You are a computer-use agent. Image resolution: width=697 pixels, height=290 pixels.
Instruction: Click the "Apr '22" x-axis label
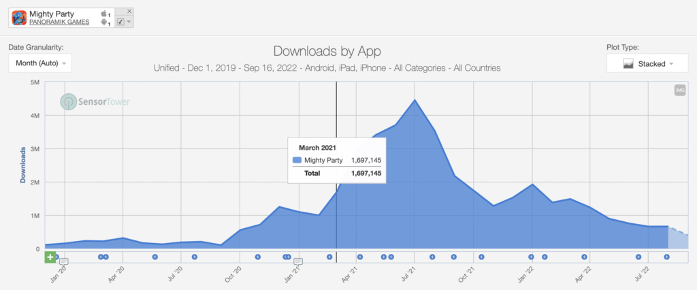[x=583, y=274]
